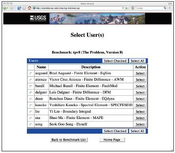Open the back button history dropdown
Viewport: 175px width, 153px height.
(7, 8)
